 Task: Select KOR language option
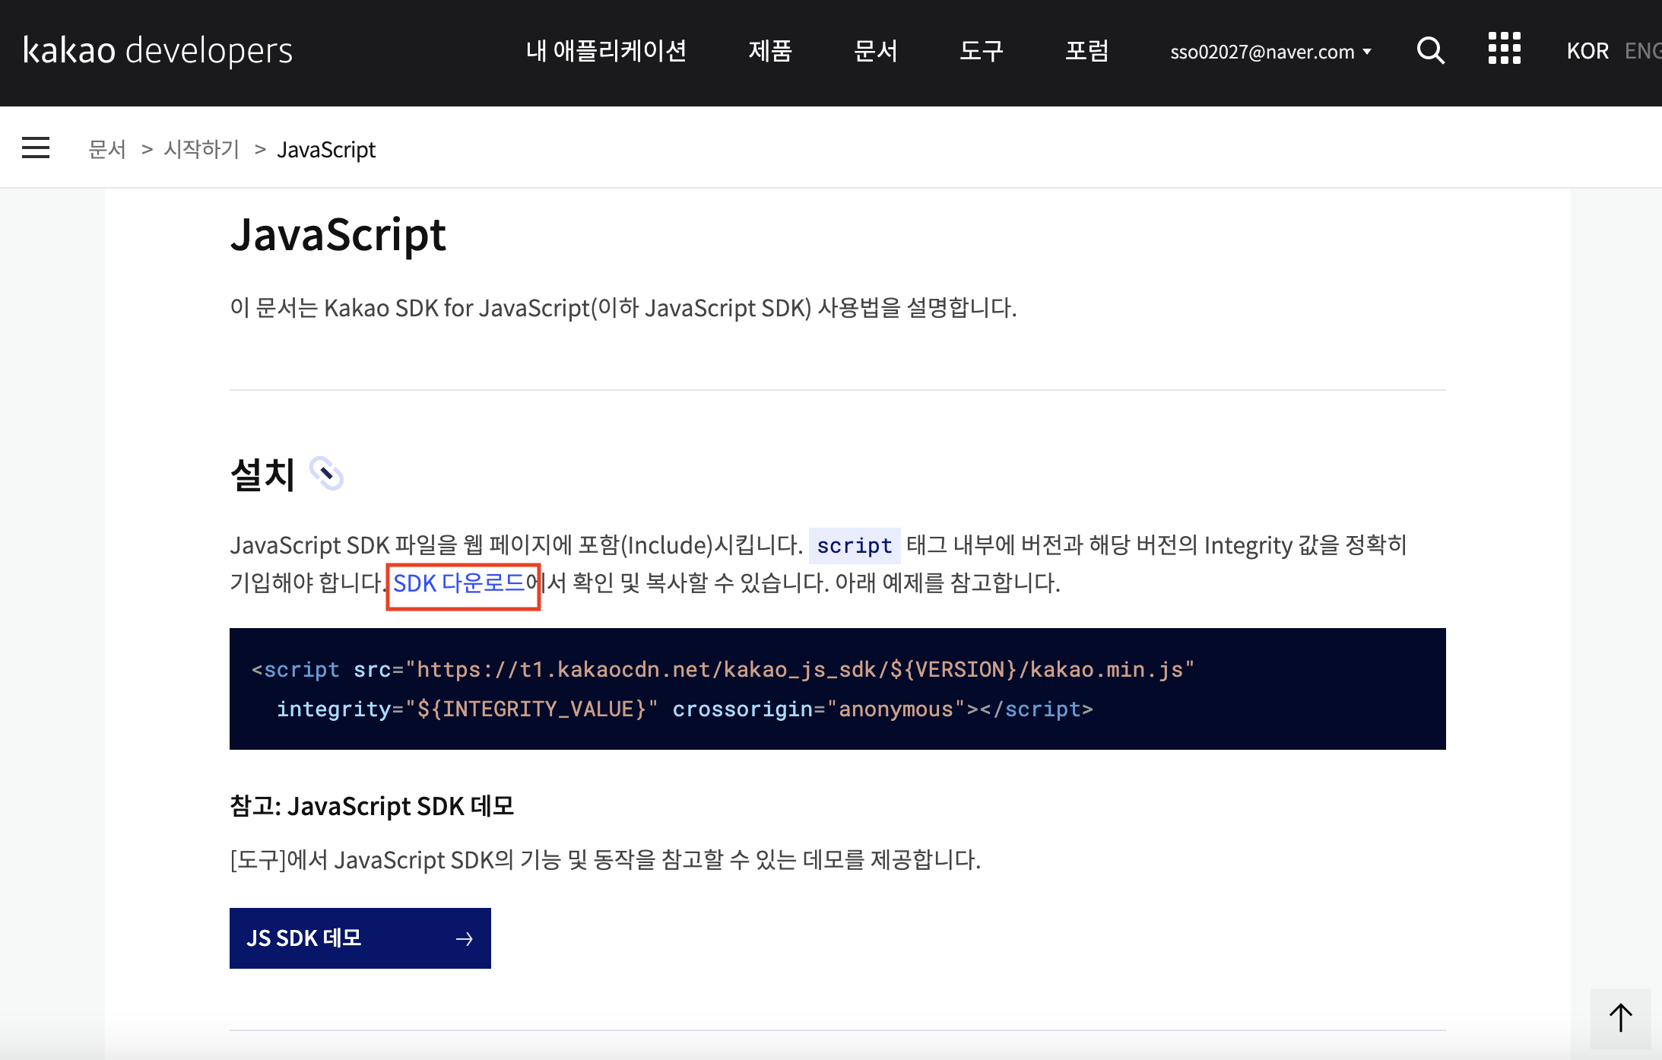[x=1587, y=51]
